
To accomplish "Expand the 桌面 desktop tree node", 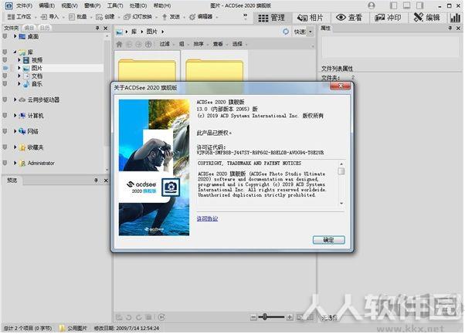I will tap(15, 36).
